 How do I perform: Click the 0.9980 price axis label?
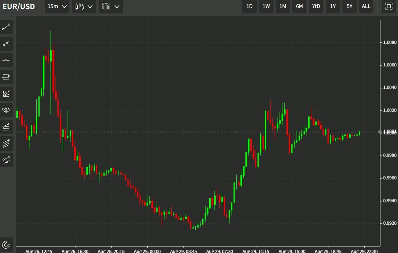click(x=390, y=155)
